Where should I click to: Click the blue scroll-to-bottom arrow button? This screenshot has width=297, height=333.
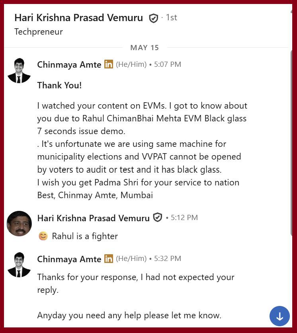[x=279, y=316]
